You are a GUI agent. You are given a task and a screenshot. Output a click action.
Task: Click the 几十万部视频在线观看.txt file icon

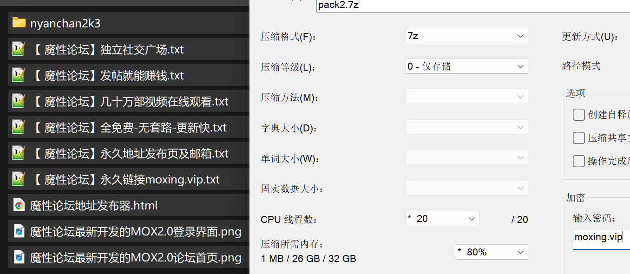tap(19, 101)
